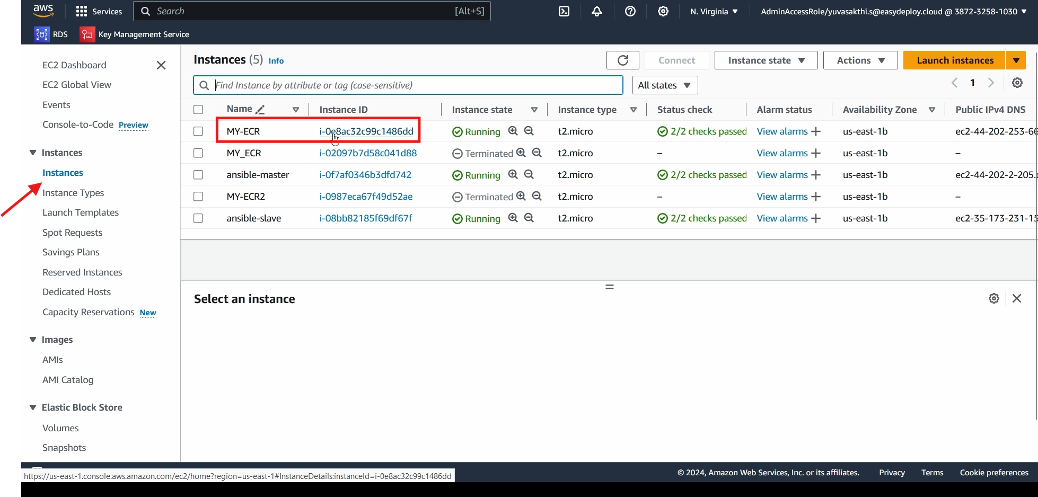Open EC2 Global View
The height and width of the screenshot is (497, 1038).
77,85
